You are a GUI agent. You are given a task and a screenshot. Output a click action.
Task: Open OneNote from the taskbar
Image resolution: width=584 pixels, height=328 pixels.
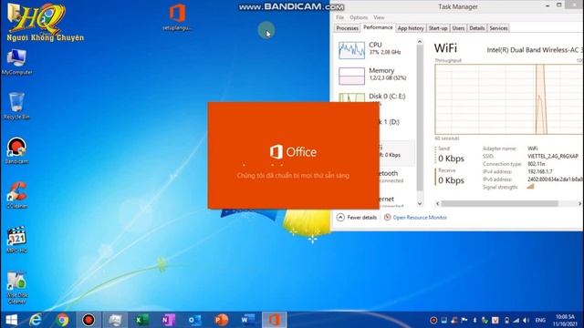tap(168, 320)
